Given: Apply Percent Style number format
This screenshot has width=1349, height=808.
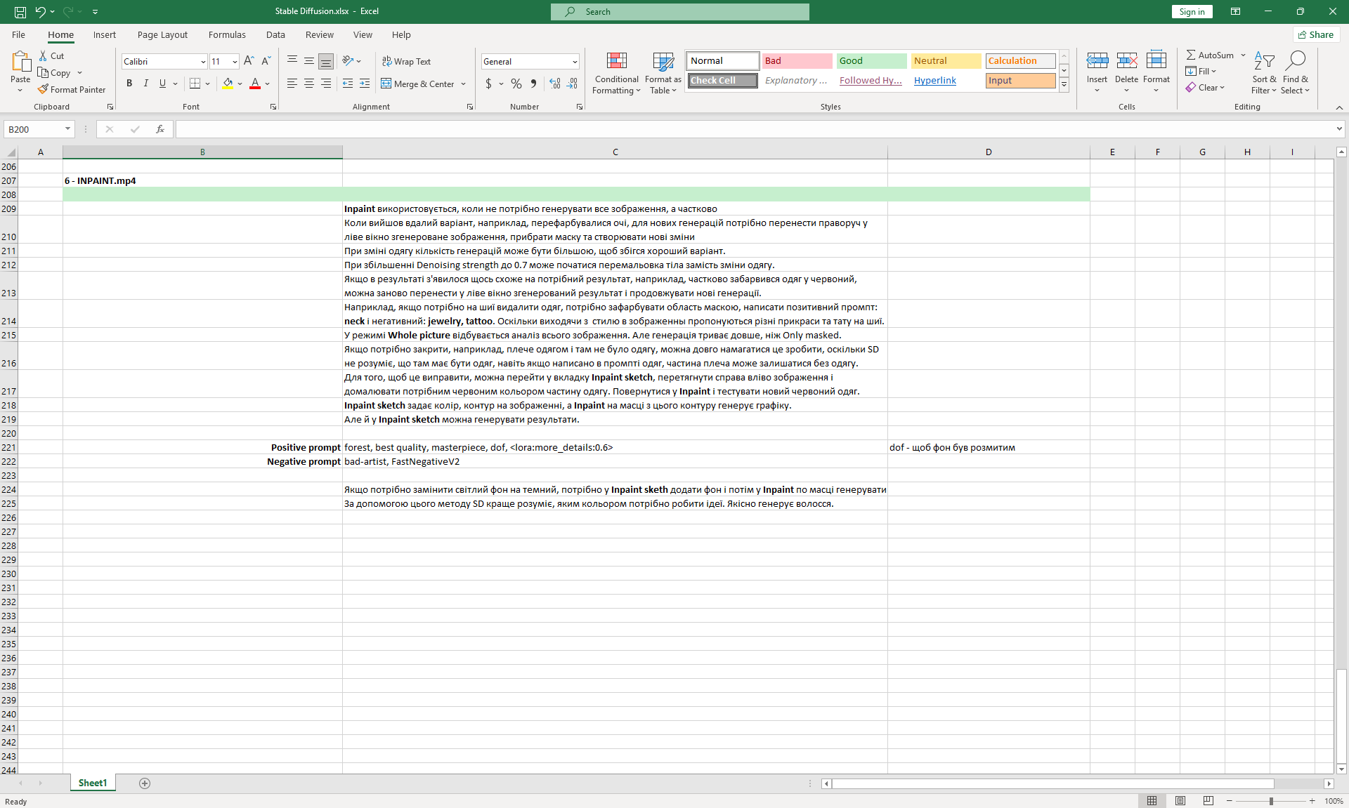Looking at the screenshot, I should (x=516, y=84).
